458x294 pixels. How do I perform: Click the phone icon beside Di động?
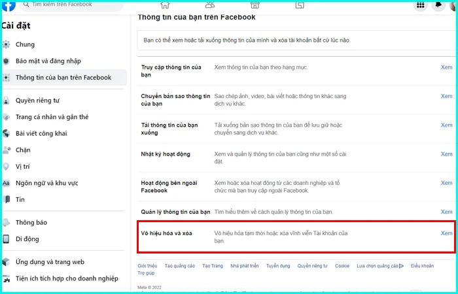tap(6, 239)
